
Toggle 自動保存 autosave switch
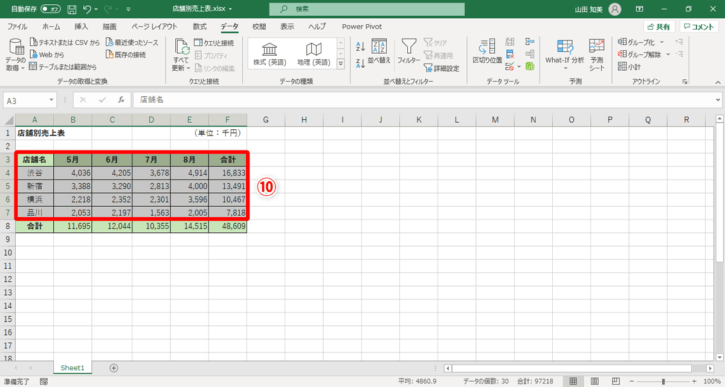[x=50, y=9]
